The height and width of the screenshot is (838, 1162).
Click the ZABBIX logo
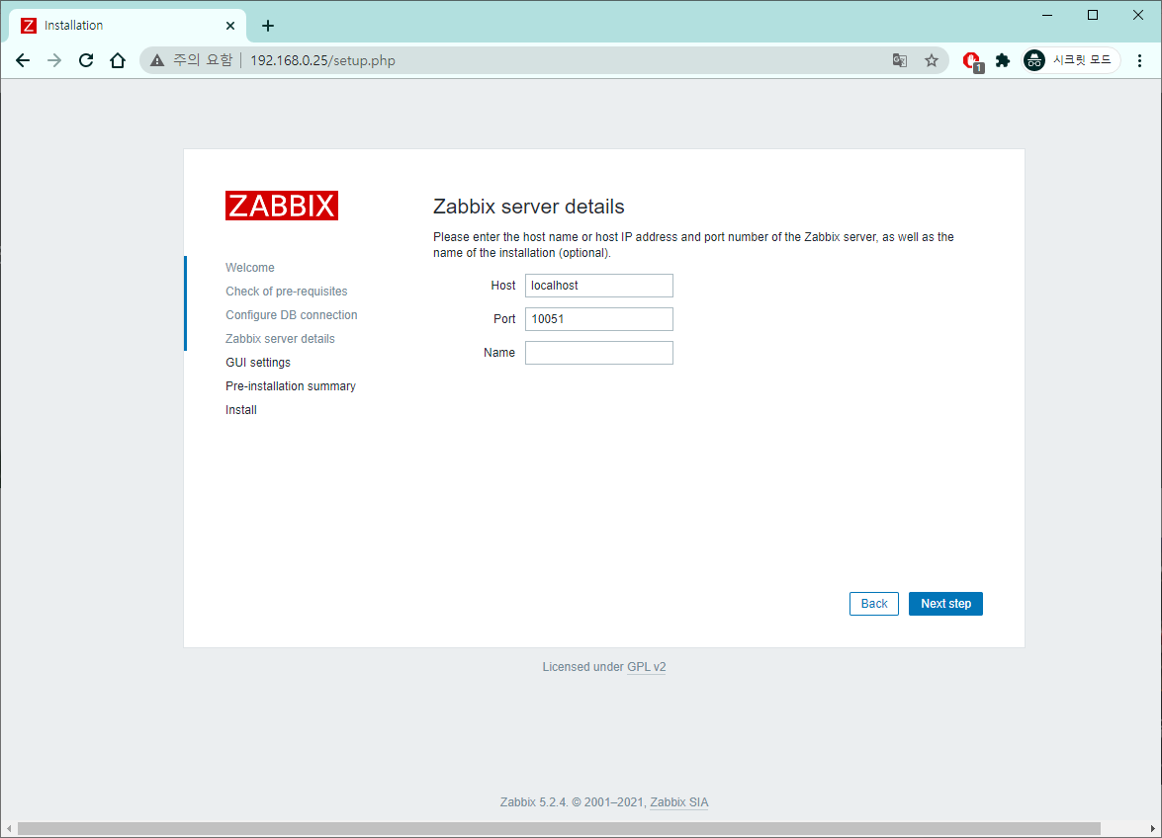click(282, 206)
